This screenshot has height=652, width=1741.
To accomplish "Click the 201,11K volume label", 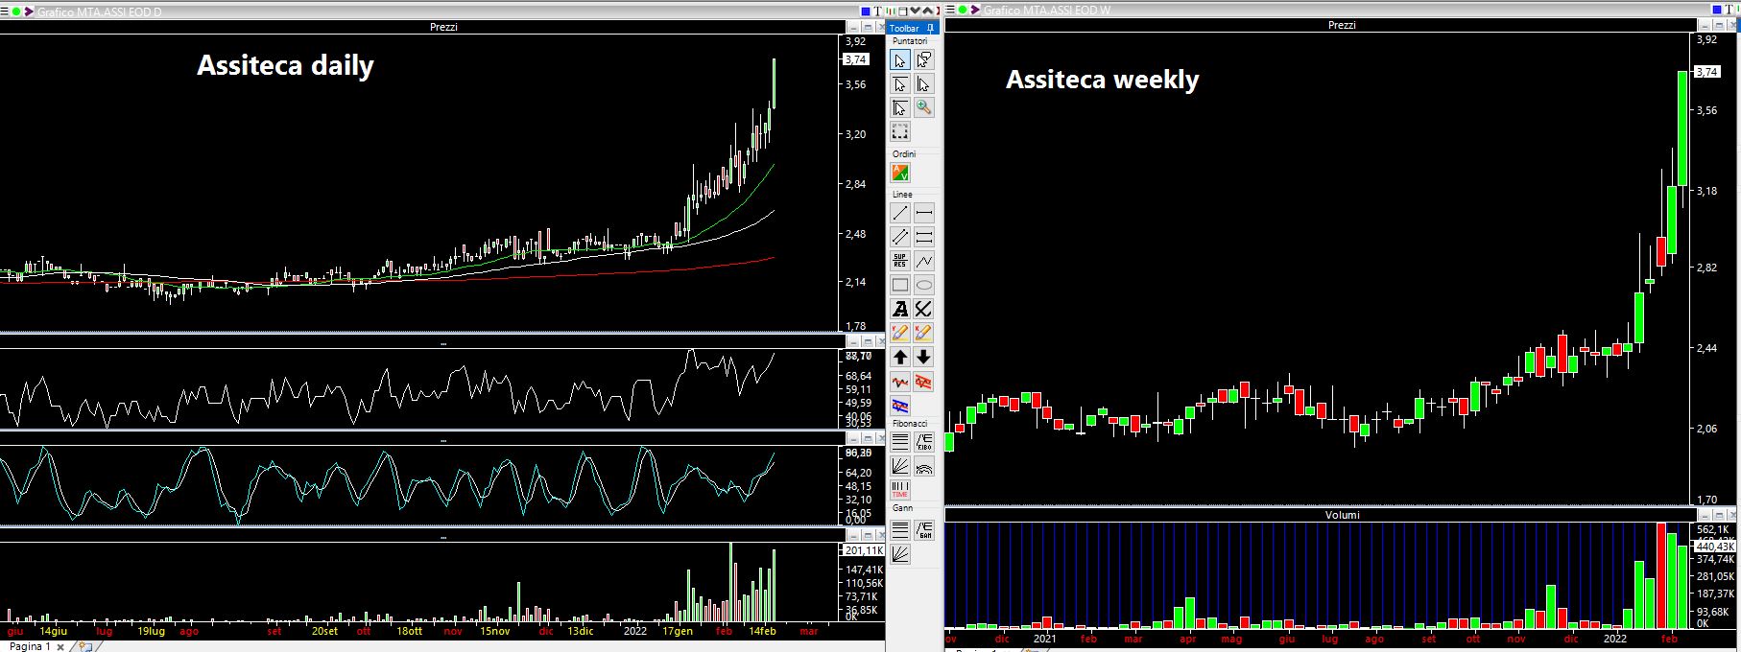I will pos(864,550).
